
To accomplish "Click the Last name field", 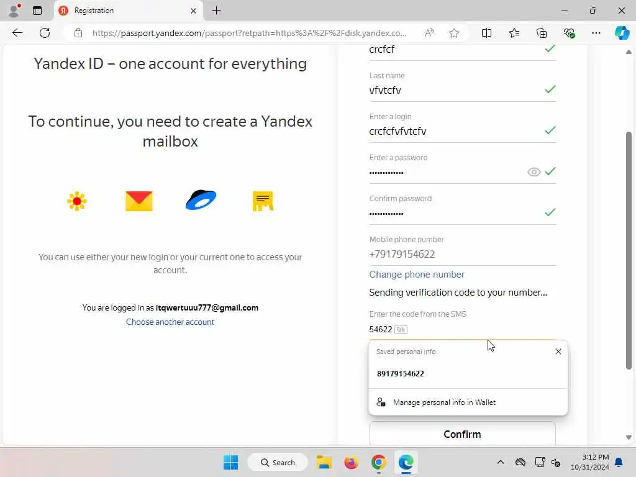I will (x=462, y=91).
